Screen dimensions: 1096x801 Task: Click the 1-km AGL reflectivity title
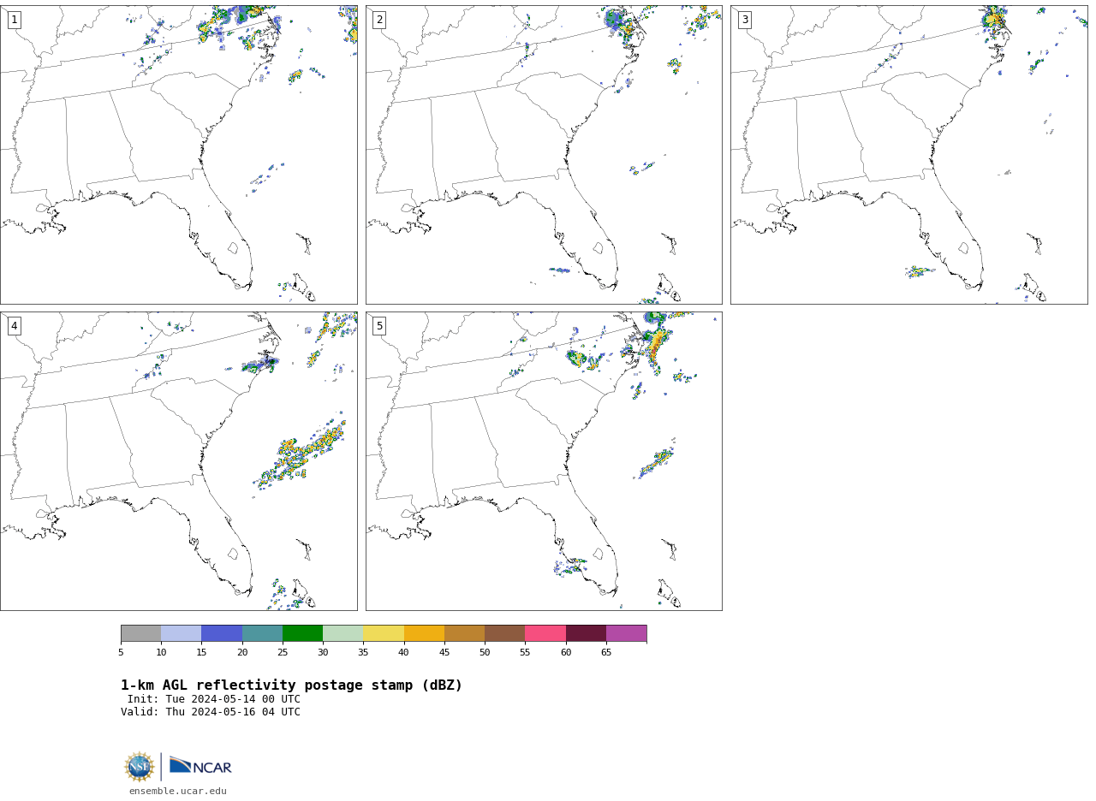[291, 685]
